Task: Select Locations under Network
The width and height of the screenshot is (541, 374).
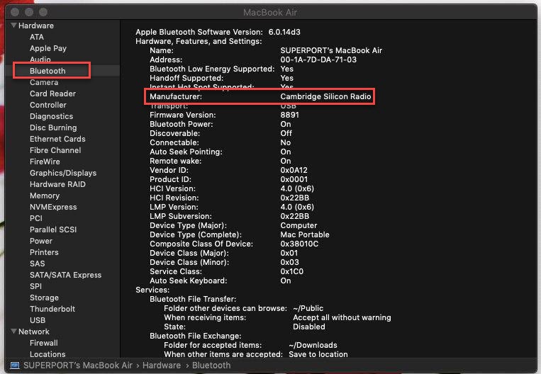Action: (x=48, y=354)
